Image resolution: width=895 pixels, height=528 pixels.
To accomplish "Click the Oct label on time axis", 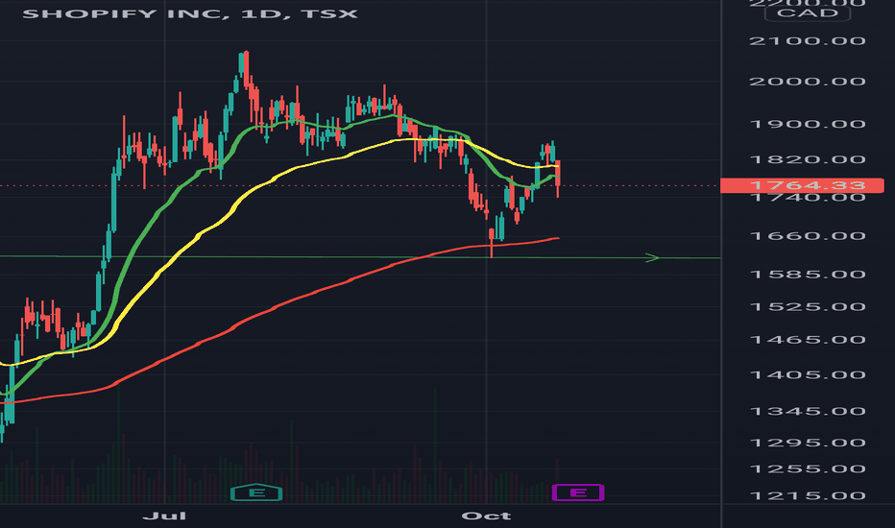I will click(486, 516).
